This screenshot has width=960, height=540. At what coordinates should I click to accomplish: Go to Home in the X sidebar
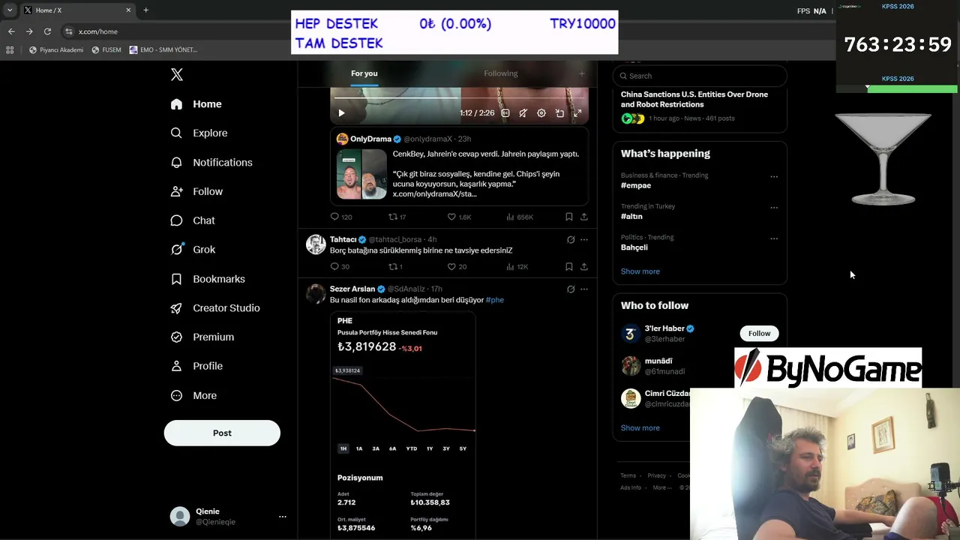[x=196, y=104]
